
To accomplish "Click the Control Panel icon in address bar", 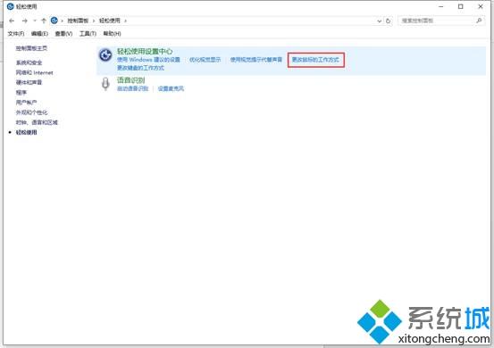I will (54, 21).
